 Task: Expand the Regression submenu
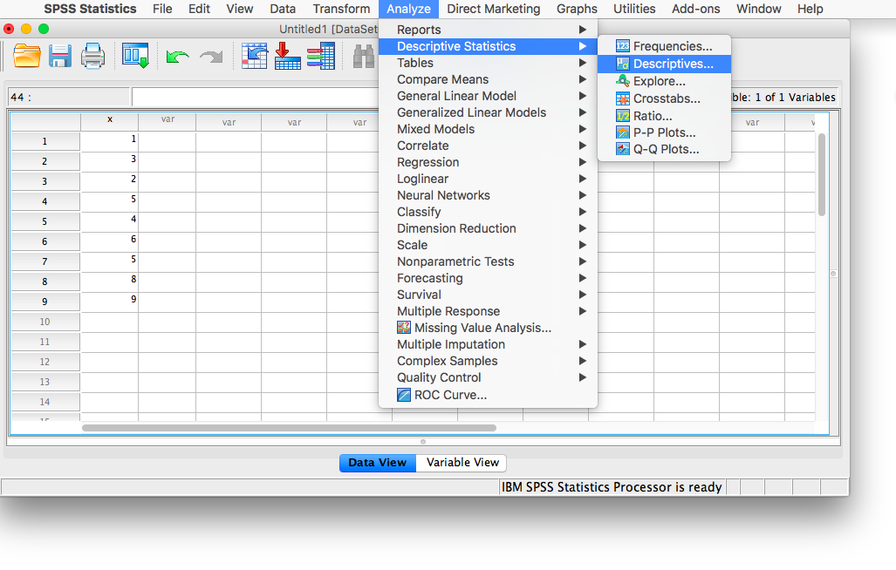click(427, 162)
